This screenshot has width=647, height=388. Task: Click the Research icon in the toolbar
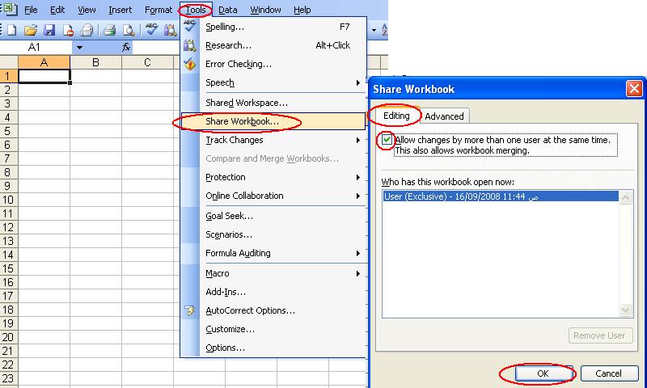(x=171, y=30)
